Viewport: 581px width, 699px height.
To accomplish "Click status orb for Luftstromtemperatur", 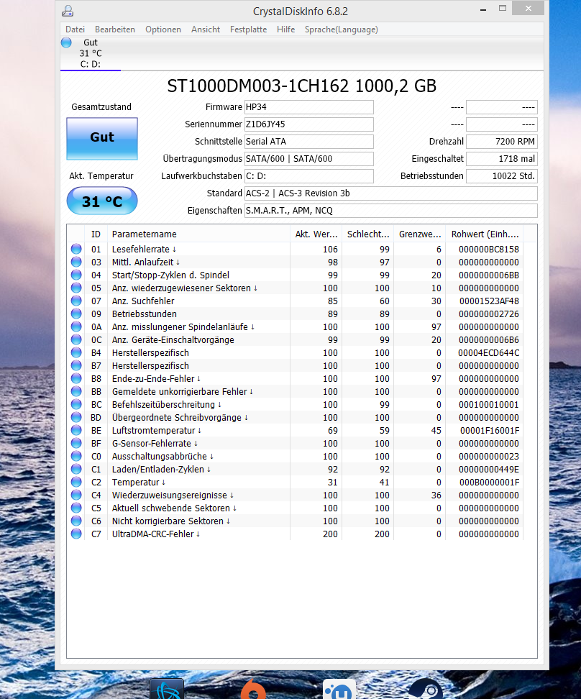I will (76, 430).
